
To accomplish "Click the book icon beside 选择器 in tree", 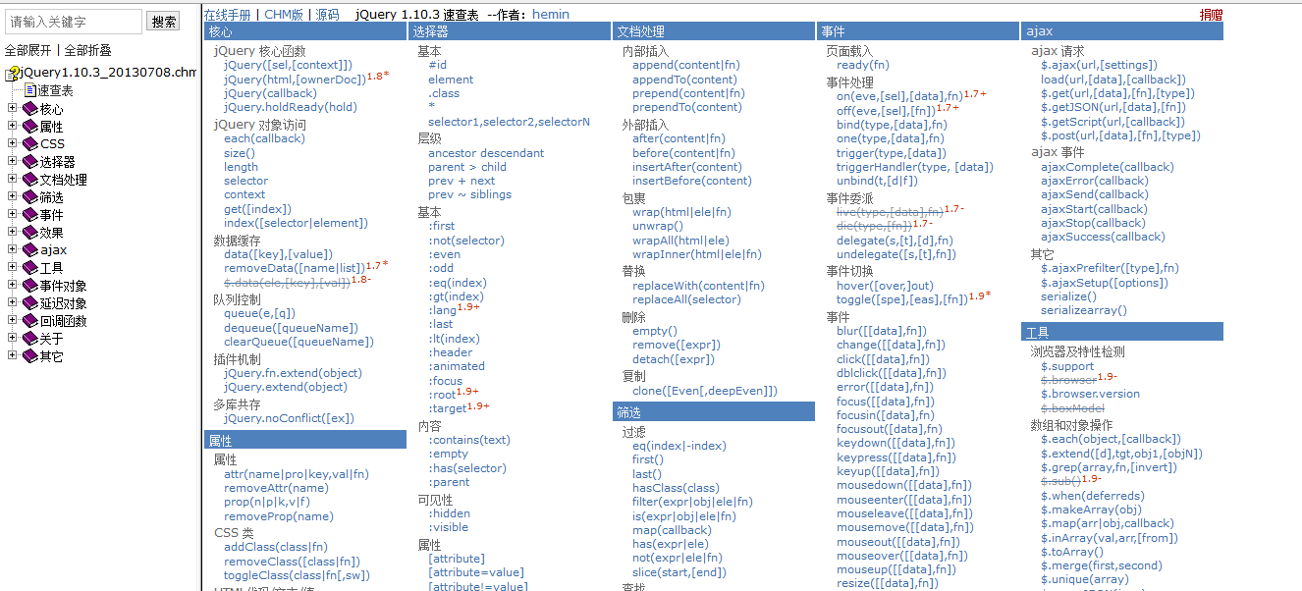I will coord(29,162).
